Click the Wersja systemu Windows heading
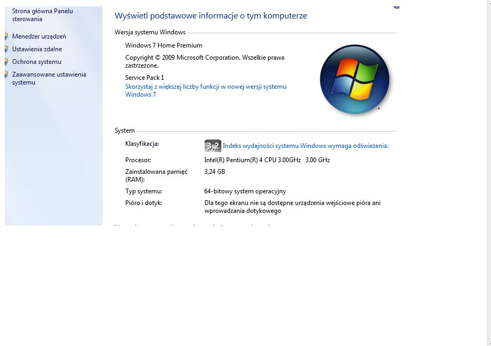The height and width of the screenshot is (346, 491). (x=150, y=32)
